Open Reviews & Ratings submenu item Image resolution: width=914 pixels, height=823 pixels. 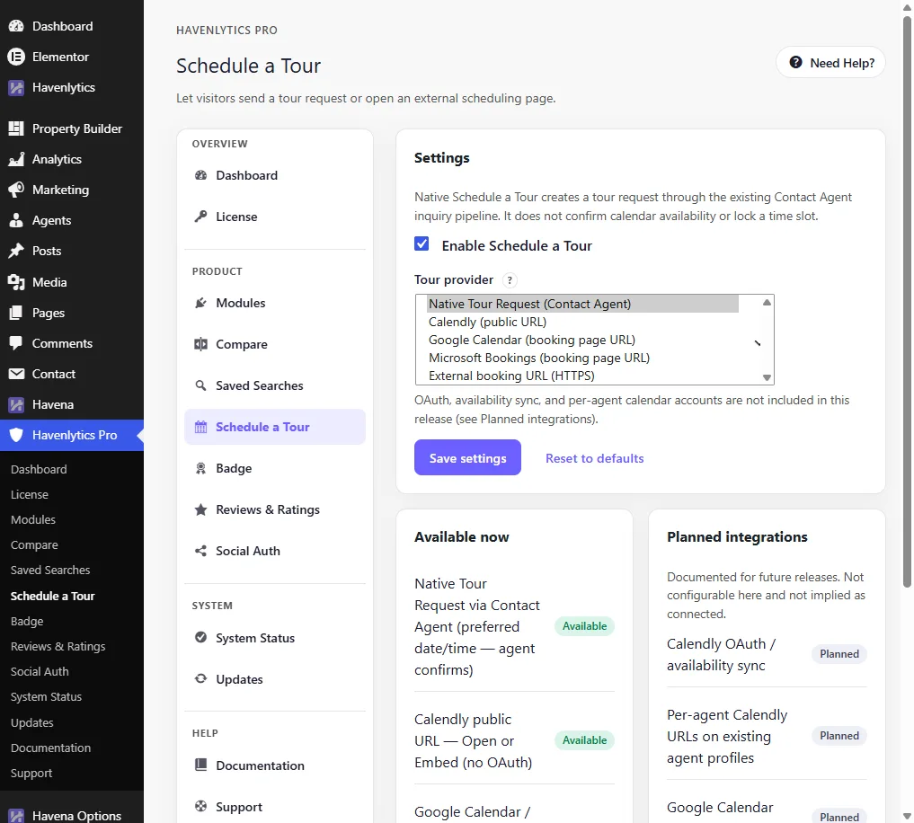coord(58,646)
